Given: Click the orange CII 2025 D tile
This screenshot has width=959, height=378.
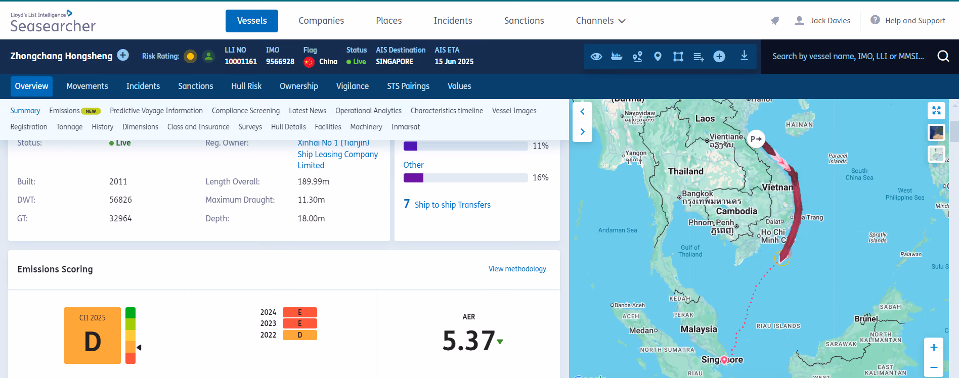Looking at the screenshot, I should [x=93, y=336].
